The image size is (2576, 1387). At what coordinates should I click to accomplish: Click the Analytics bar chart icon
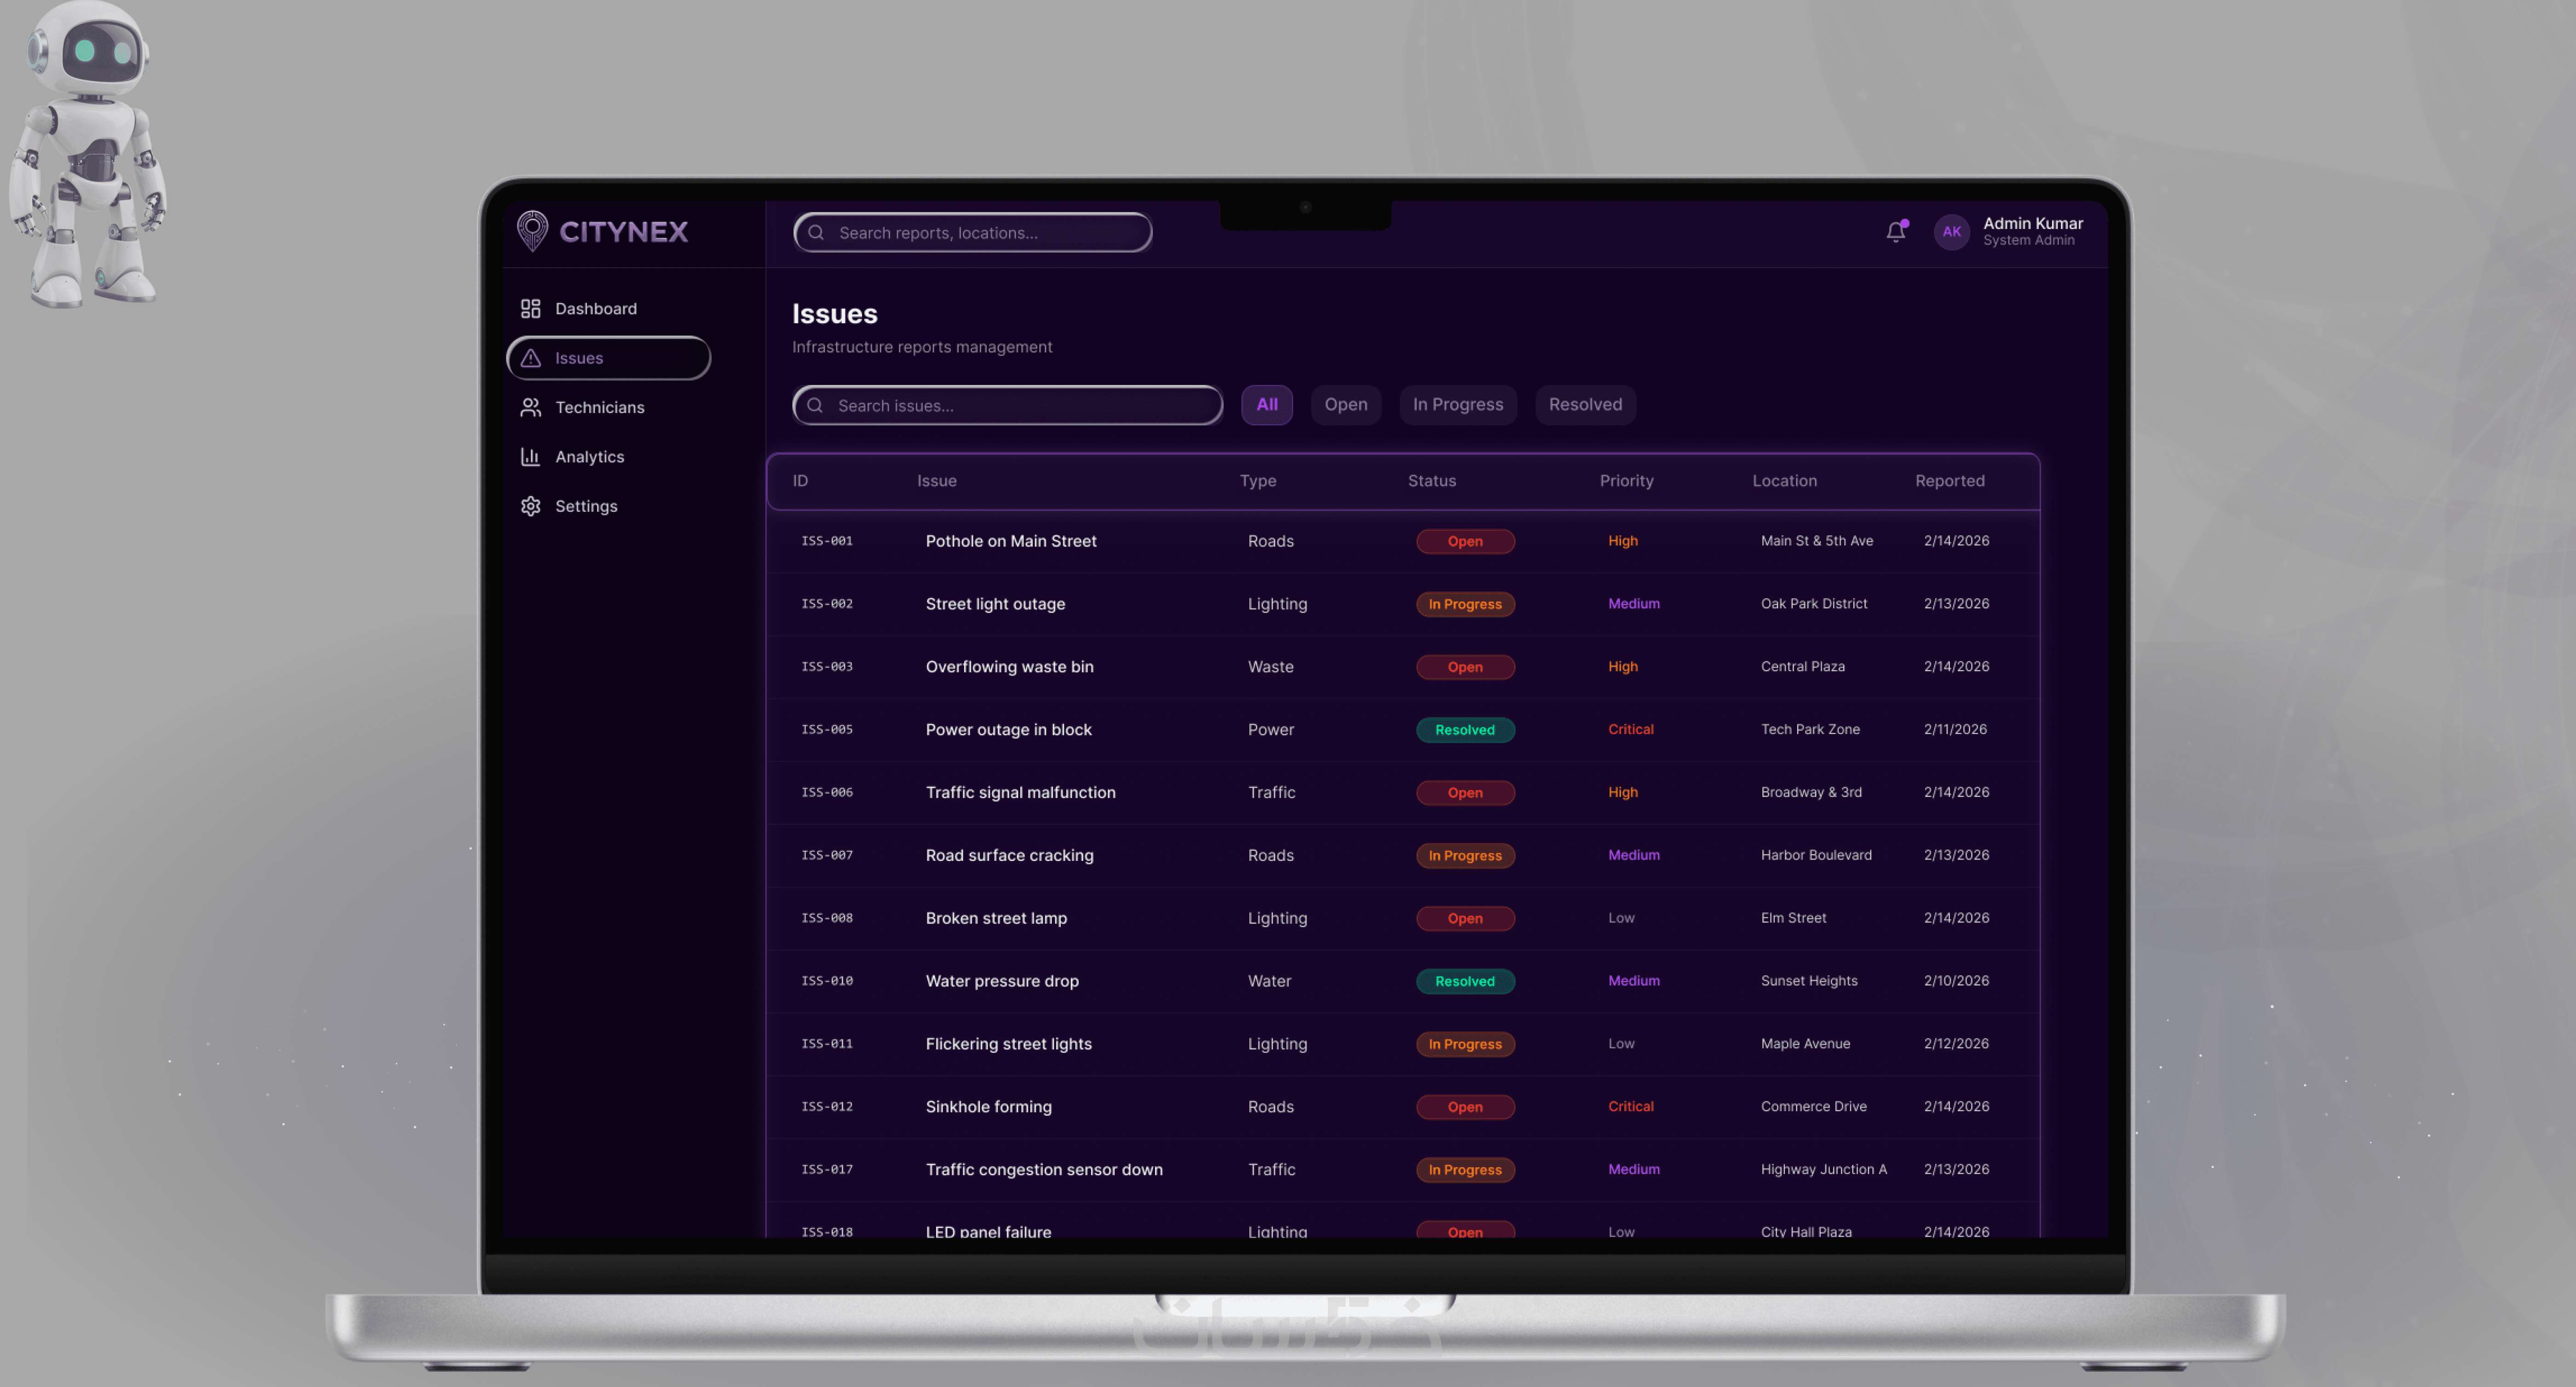click(x=531, y=457)
